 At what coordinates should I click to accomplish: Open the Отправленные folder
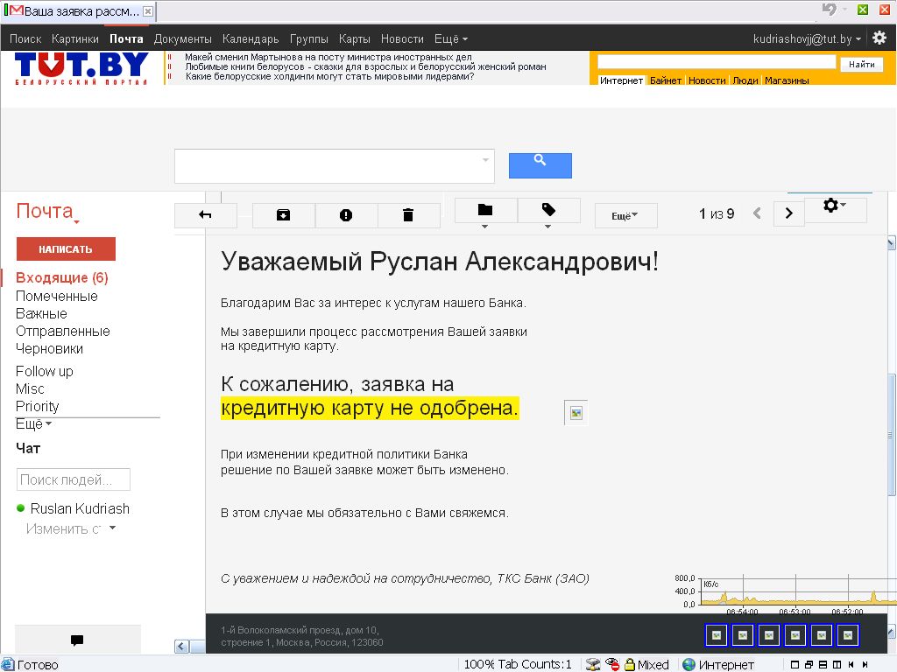(x=63, y=331)
